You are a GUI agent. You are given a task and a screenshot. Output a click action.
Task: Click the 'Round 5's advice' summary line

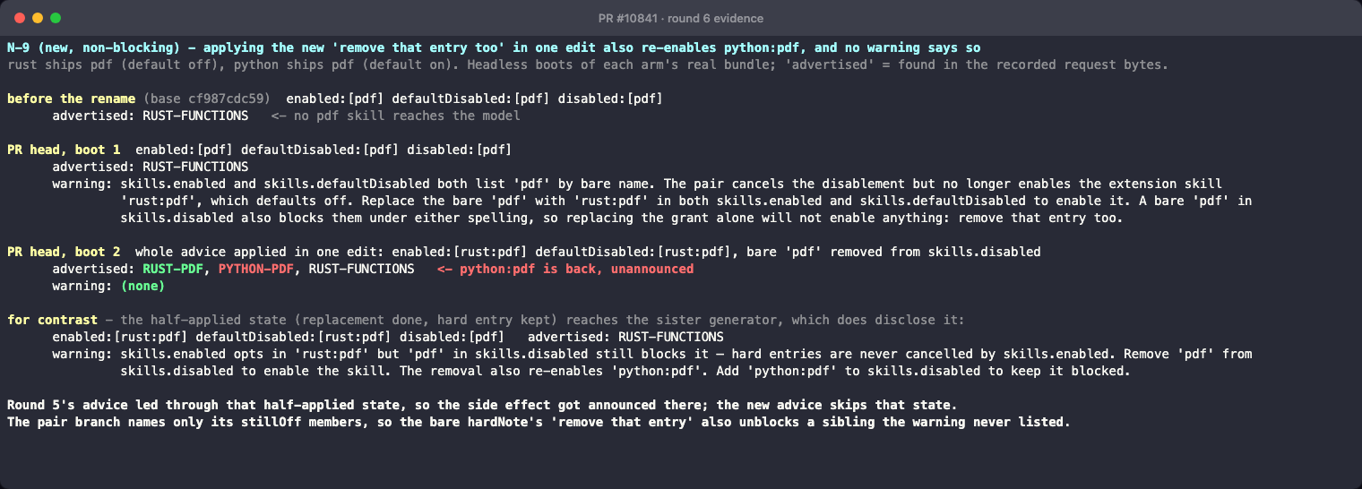[482, 405]
